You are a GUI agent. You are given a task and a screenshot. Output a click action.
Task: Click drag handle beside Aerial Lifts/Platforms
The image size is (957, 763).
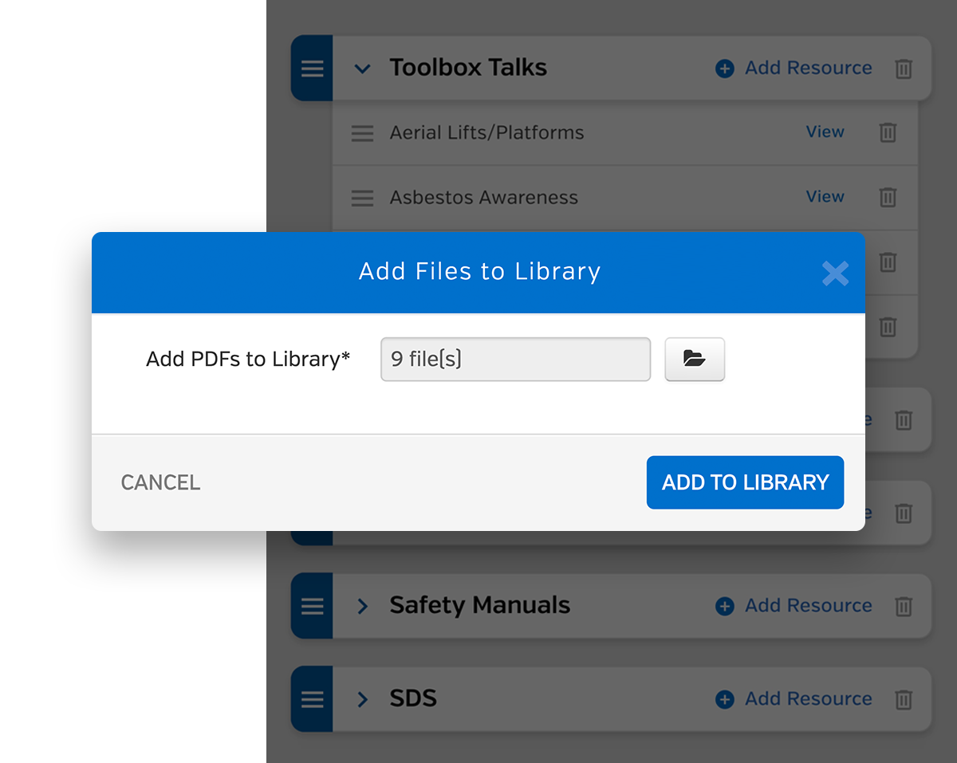(363, 133)
